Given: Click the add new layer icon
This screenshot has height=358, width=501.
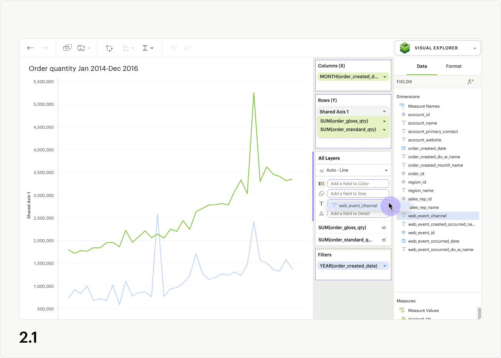Looking at the screenshot, I should [67, 48].
